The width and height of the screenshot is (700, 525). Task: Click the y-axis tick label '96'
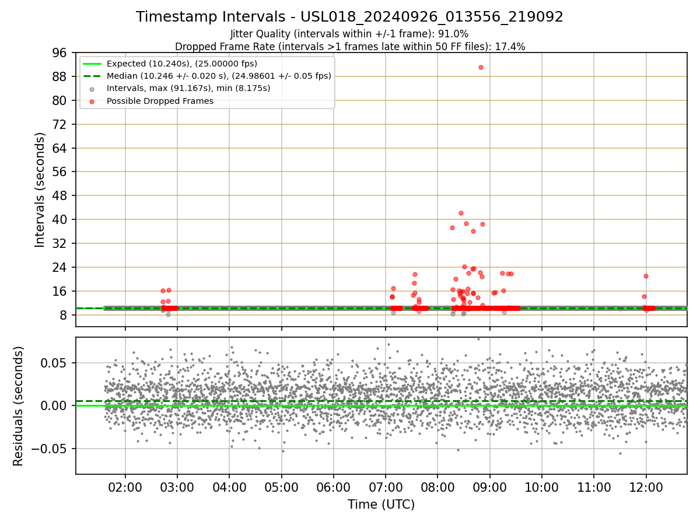click(60, 53)
